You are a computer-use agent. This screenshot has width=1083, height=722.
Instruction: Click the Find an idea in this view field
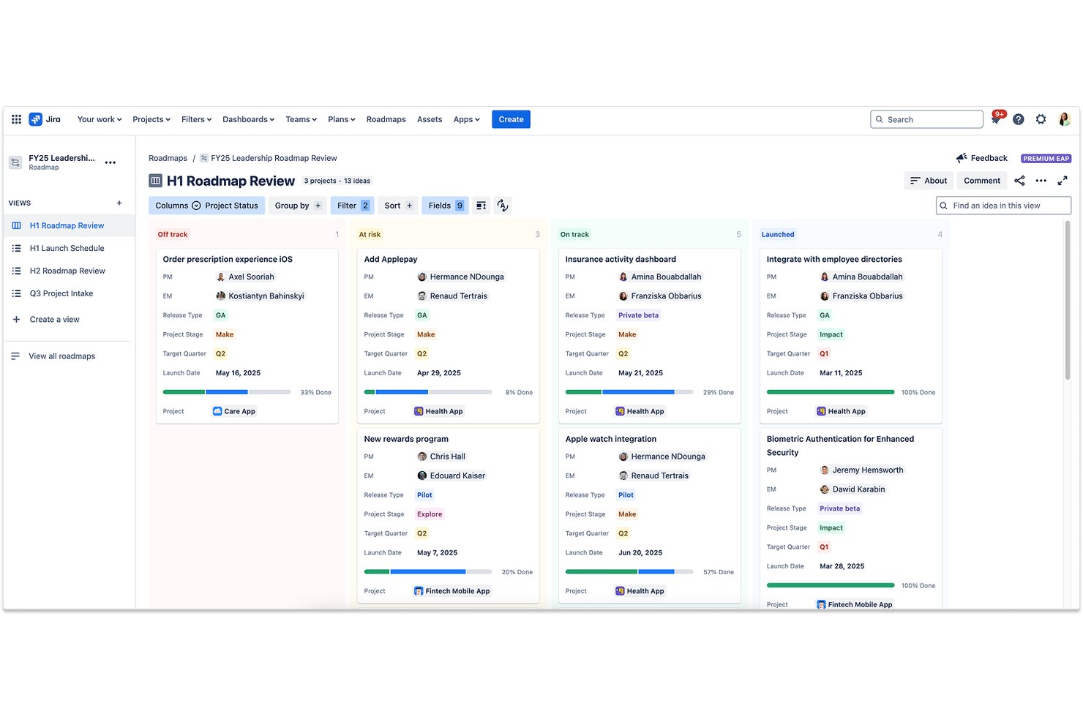click(1003, 206)
